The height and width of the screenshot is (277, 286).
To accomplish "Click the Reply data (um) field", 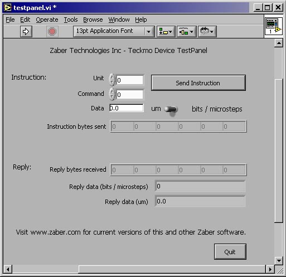I will 200,201.
